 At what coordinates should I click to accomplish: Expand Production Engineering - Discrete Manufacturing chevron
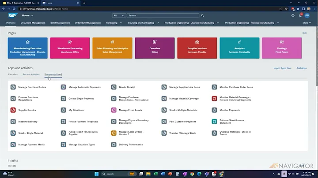point(218,23)
